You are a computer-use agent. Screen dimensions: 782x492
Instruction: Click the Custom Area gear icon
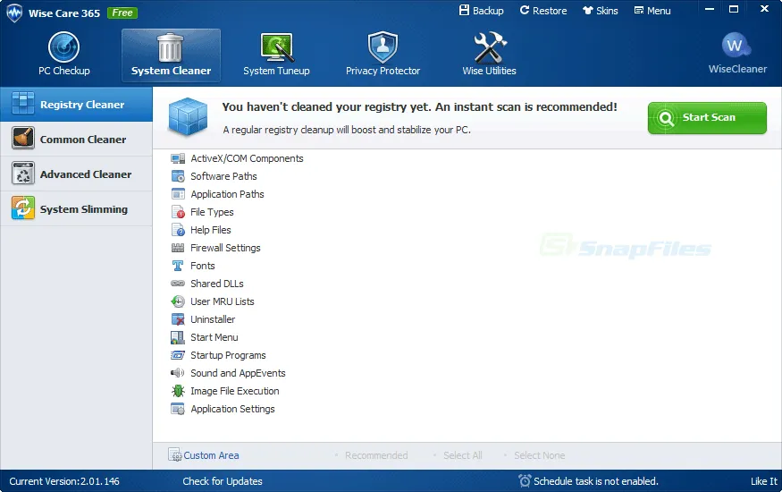point(174,455)
